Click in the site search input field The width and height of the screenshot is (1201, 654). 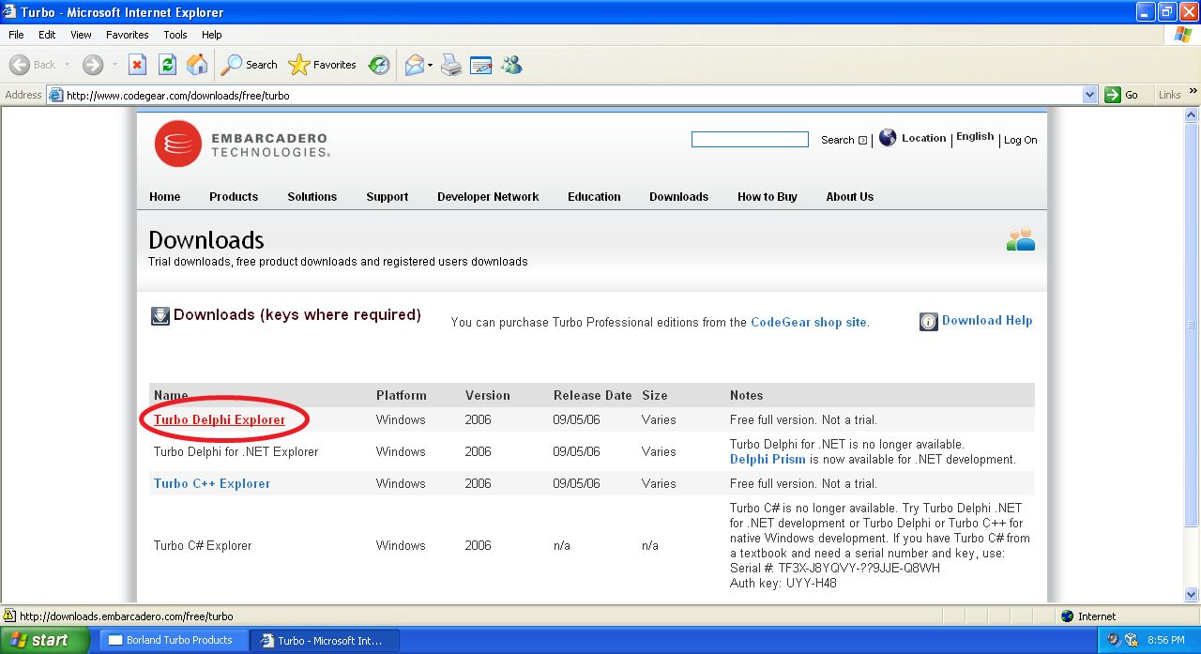(750, 140)
